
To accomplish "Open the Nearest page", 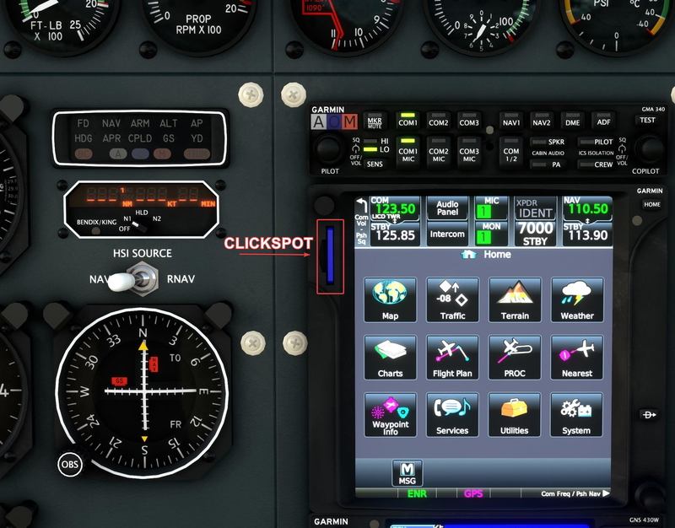I will click(577, 358).
